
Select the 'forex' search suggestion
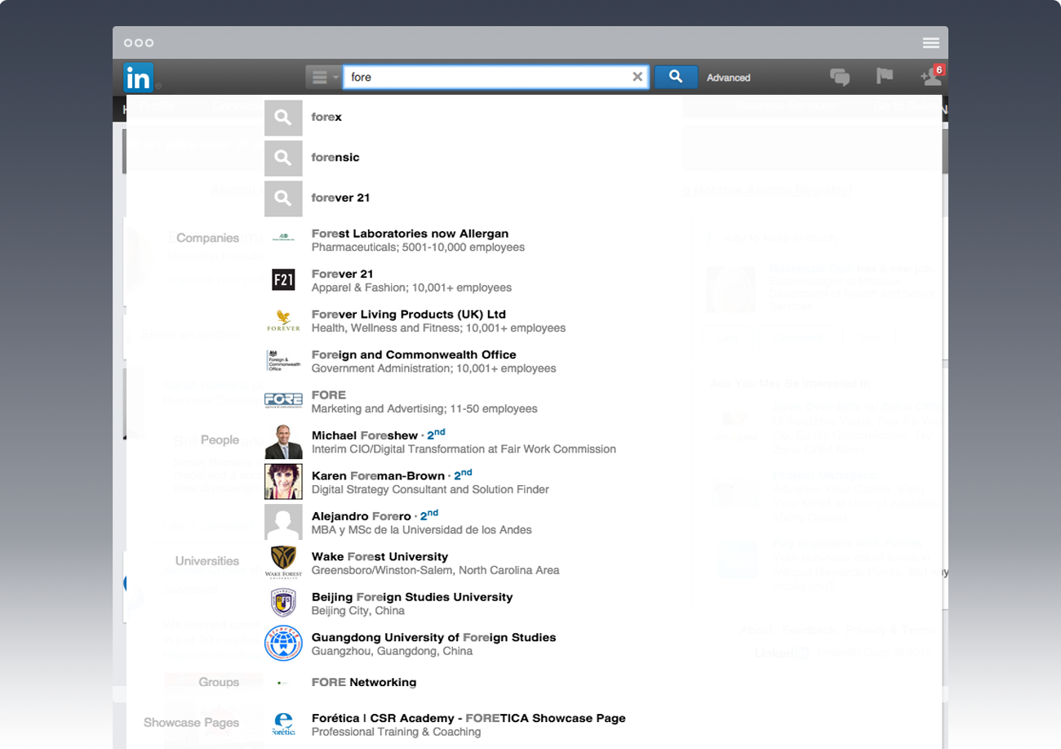click(326, 117)
